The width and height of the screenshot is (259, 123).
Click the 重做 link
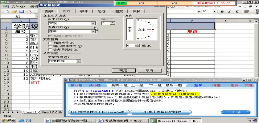[x=198, y=85]
